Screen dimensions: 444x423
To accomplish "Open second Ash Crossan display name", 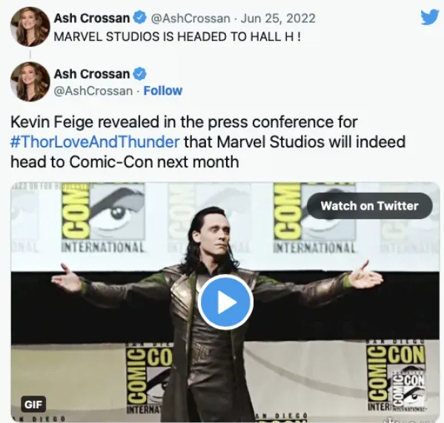I will 92,74.
